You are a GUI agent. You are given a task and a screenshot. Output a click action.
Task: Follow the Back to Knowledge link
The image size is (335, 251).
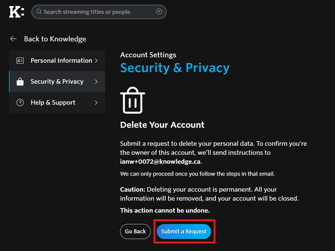(55, 39)
